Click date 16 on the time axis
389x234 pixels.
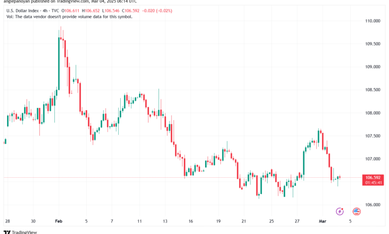pyautogui.click(x=191, y=221)
